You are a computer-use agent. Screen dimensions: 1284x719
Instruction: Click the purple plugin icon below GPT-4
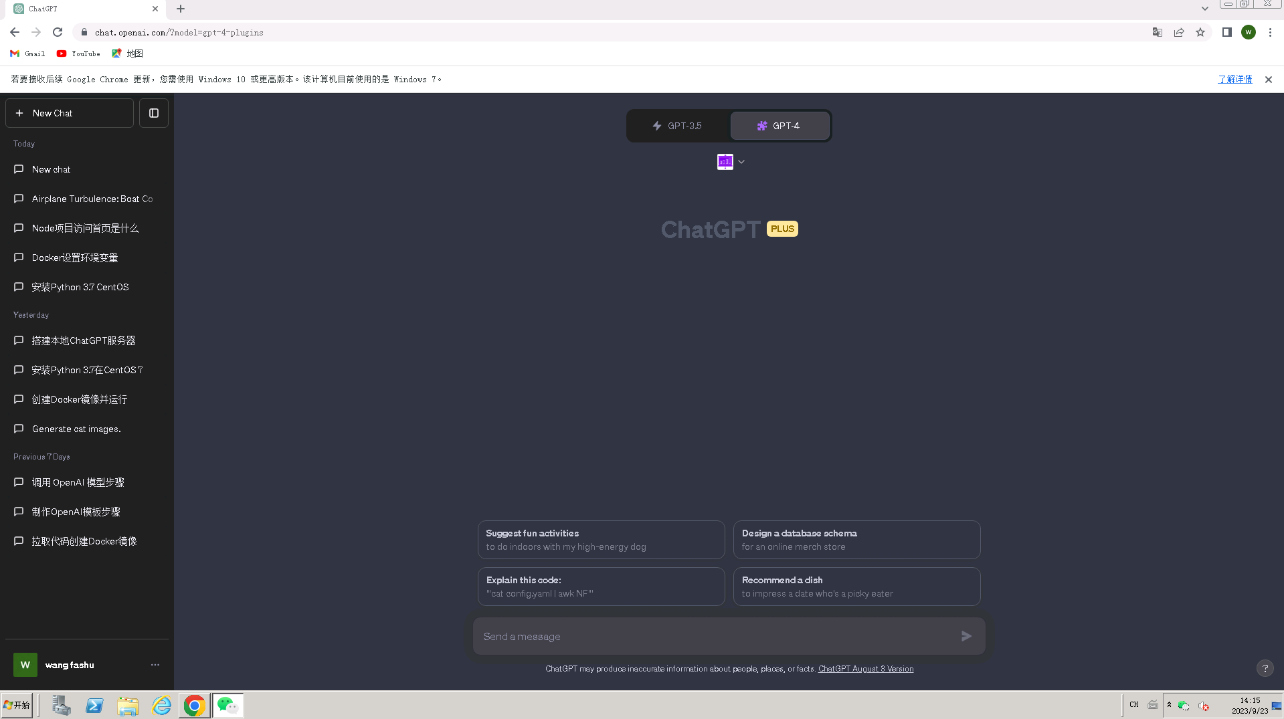pos(725,162)
